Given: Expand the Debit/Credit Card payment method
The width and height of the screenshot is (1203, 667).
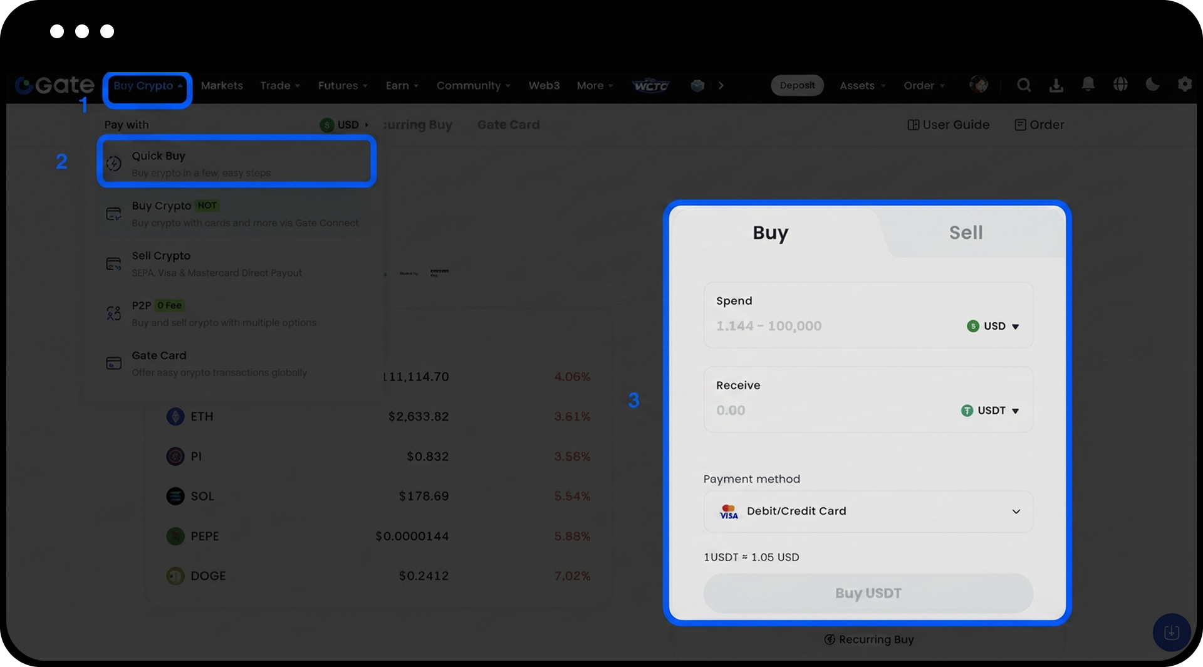Looking at the screenshot, I should (x=868, y=512).
